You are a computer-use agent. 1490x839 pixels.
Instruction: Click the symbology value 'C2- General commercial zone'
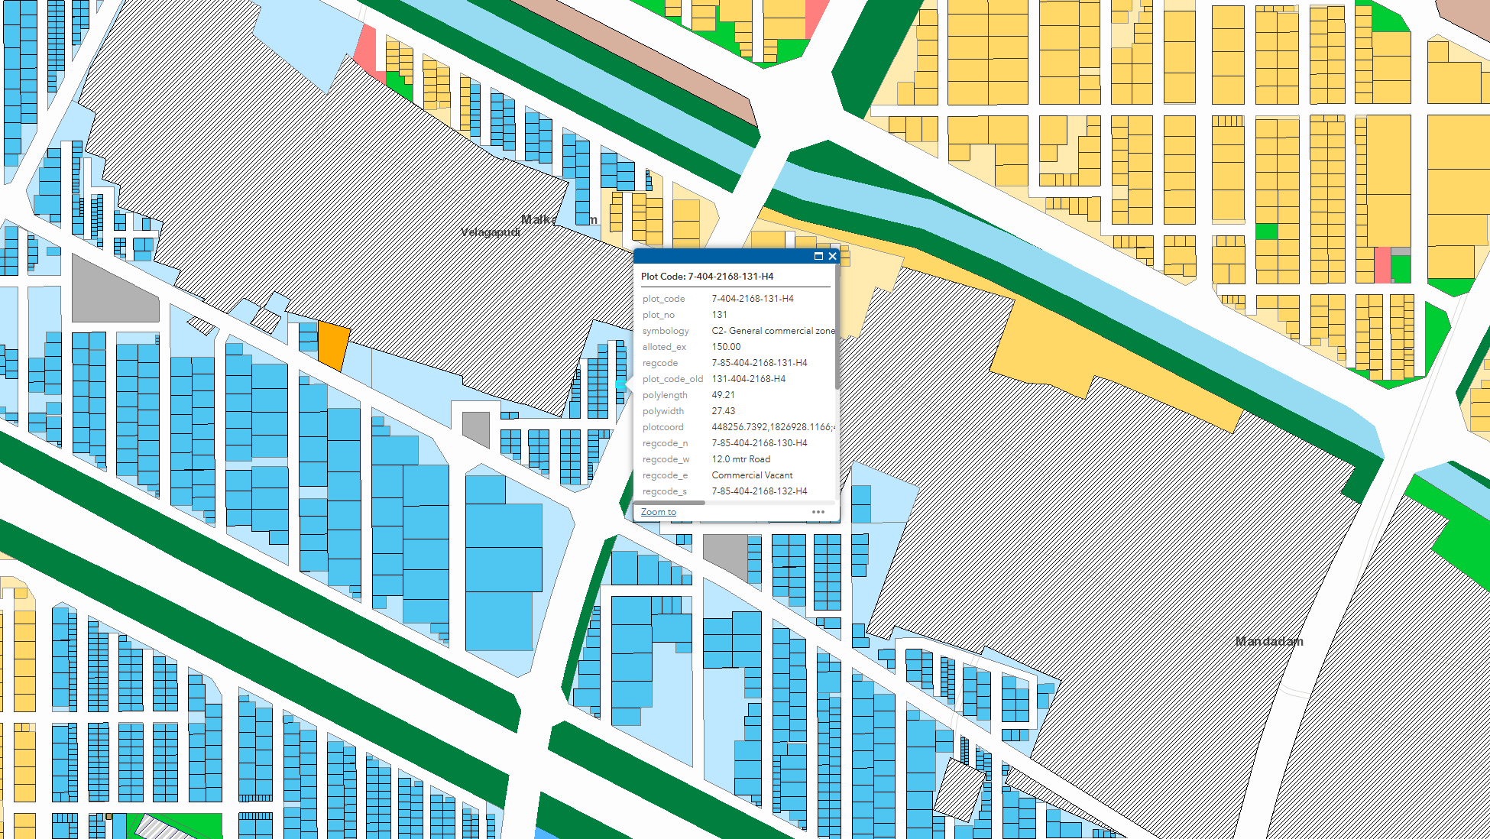[x=773, y=331]
